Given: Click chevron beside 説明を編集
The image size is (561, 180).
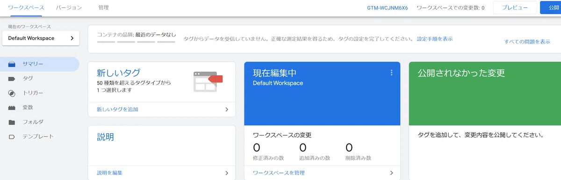Looking at the screenshot, I should (227, 173).
